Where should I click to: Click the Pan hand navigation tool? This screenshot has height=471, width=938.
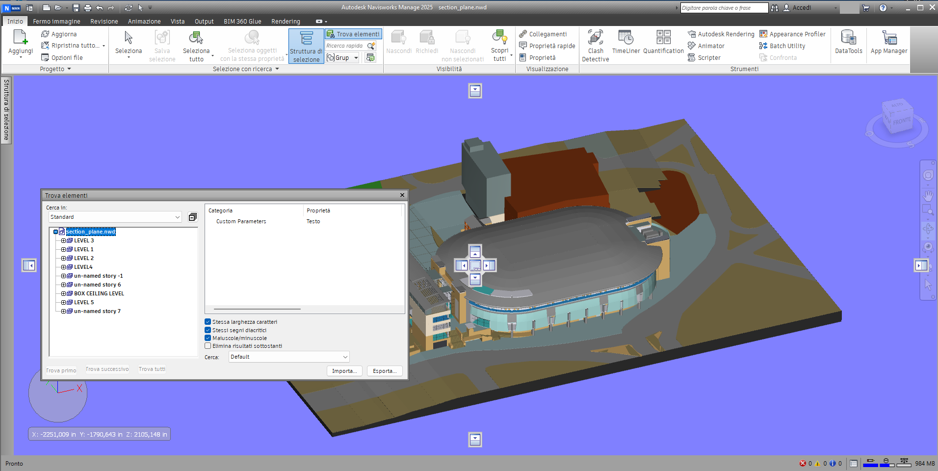click(x=928, y=195)
